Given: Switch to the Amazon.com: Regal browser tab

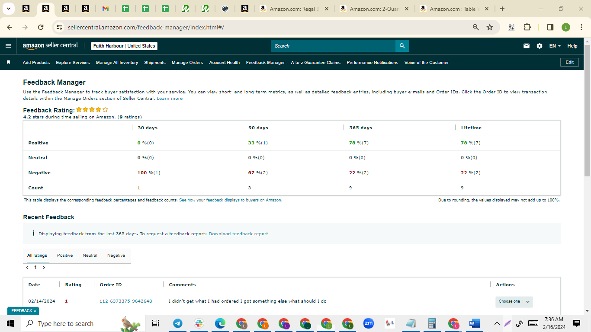Looking at the screenshot, I should 294,9.
